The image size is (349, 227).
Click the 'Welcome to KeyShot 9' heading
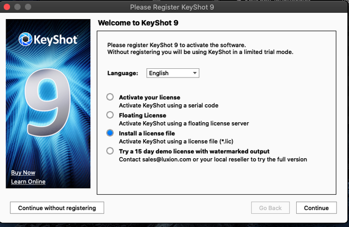[x=138, y=23]
